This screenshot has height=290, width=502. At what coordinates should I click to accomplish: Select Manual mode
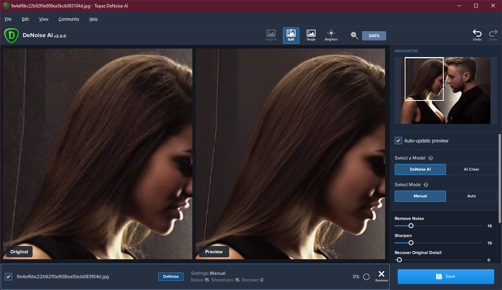pos(420,196)
